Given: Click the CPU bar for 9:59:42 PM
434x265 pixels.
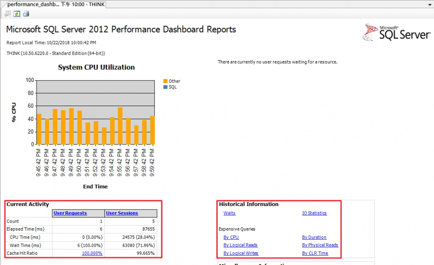Looking at the screenshot, I should (x=153, y=130).
